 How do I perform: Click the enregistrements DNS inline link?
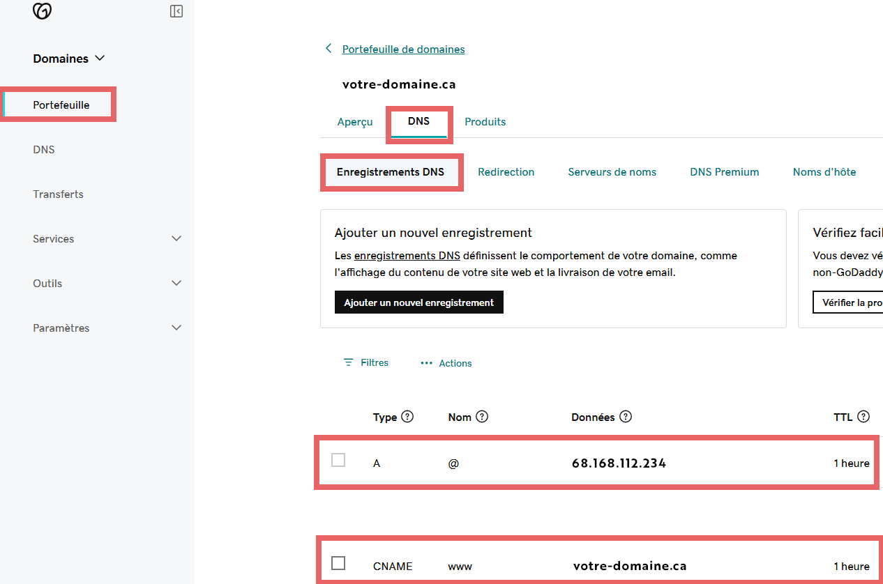click(x=407, y=255)
